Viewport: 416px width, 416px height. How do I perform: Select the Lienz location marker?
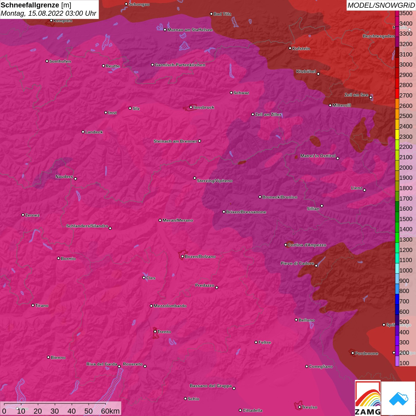pos(365,190)
